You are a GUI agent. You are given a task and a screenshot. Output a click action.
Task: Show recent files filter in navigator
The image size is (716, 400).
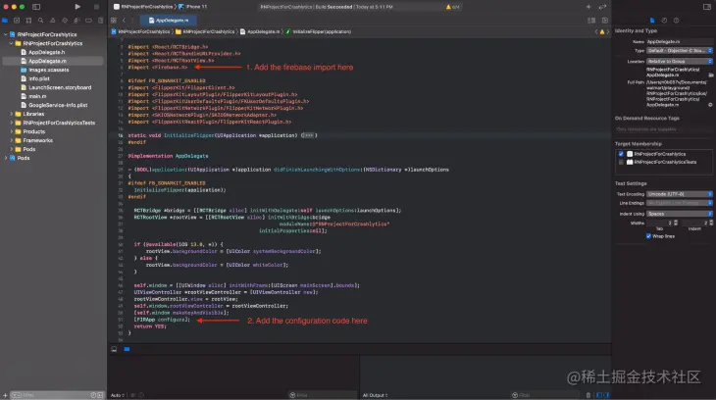[93, 395]
